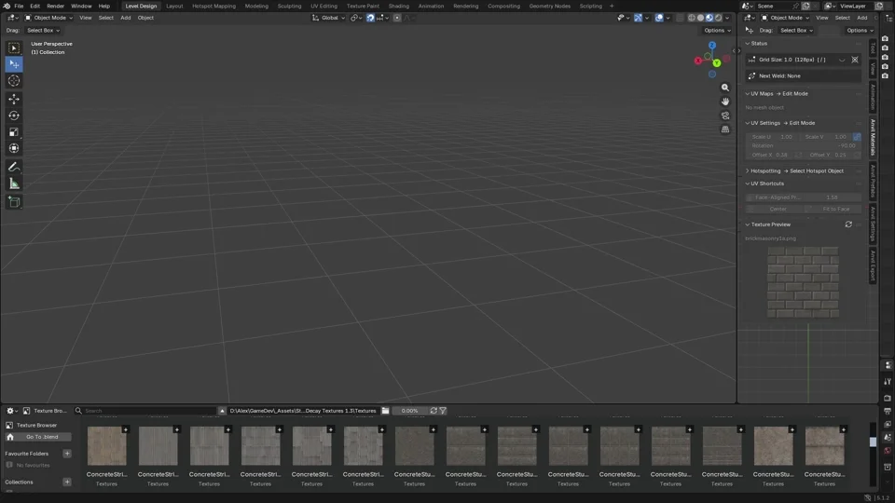Click the Z axis on navigation gizmo

pos(711,45)
